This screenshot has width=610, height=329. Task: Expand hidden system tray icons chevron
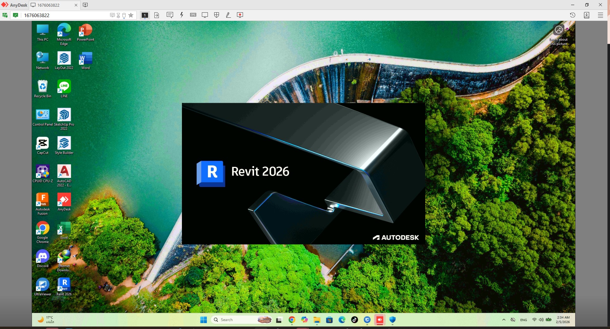pos(504,320)
